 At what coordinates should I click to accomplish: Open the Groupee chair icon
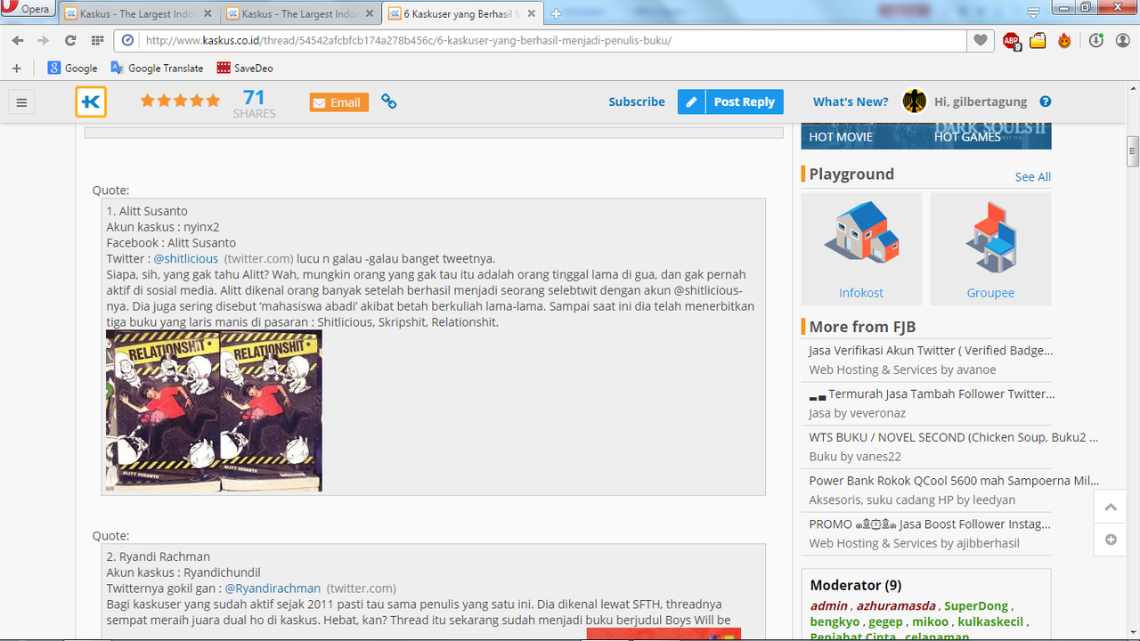(x=990, y=236)
